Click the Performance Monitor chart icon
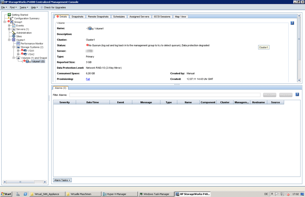 coord(18,43)
